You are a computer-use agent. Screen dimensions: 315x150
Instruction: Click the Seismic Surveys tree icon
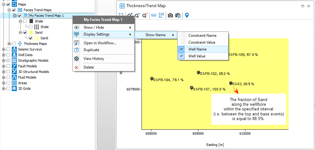[x=14, y=49]
